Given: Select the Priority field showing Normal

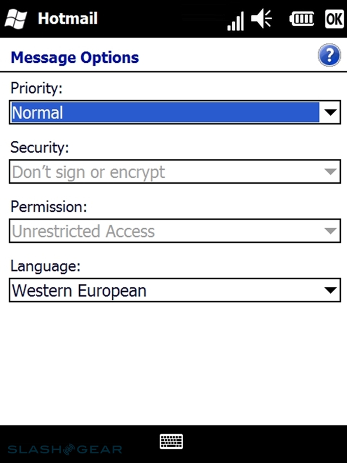Looking at the screenshot, I should (x=164, y=113).
